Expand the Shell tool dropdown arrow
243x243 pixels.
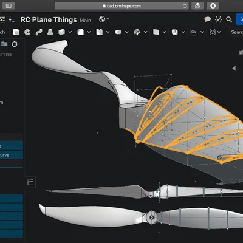108,32
